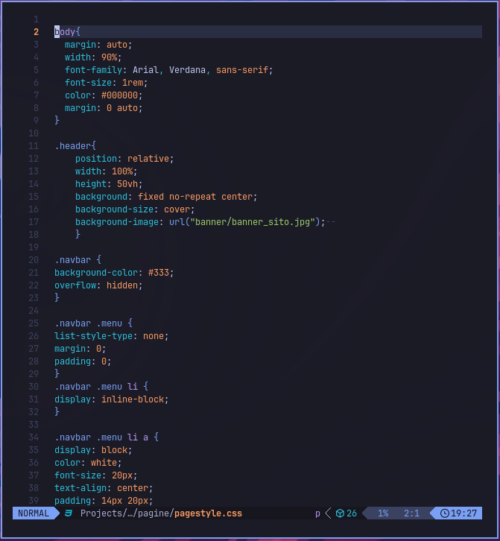Click the '.navbar {' selector on line 20
Viewport: 500px width, 541px height.
click(x=77, y=260)
